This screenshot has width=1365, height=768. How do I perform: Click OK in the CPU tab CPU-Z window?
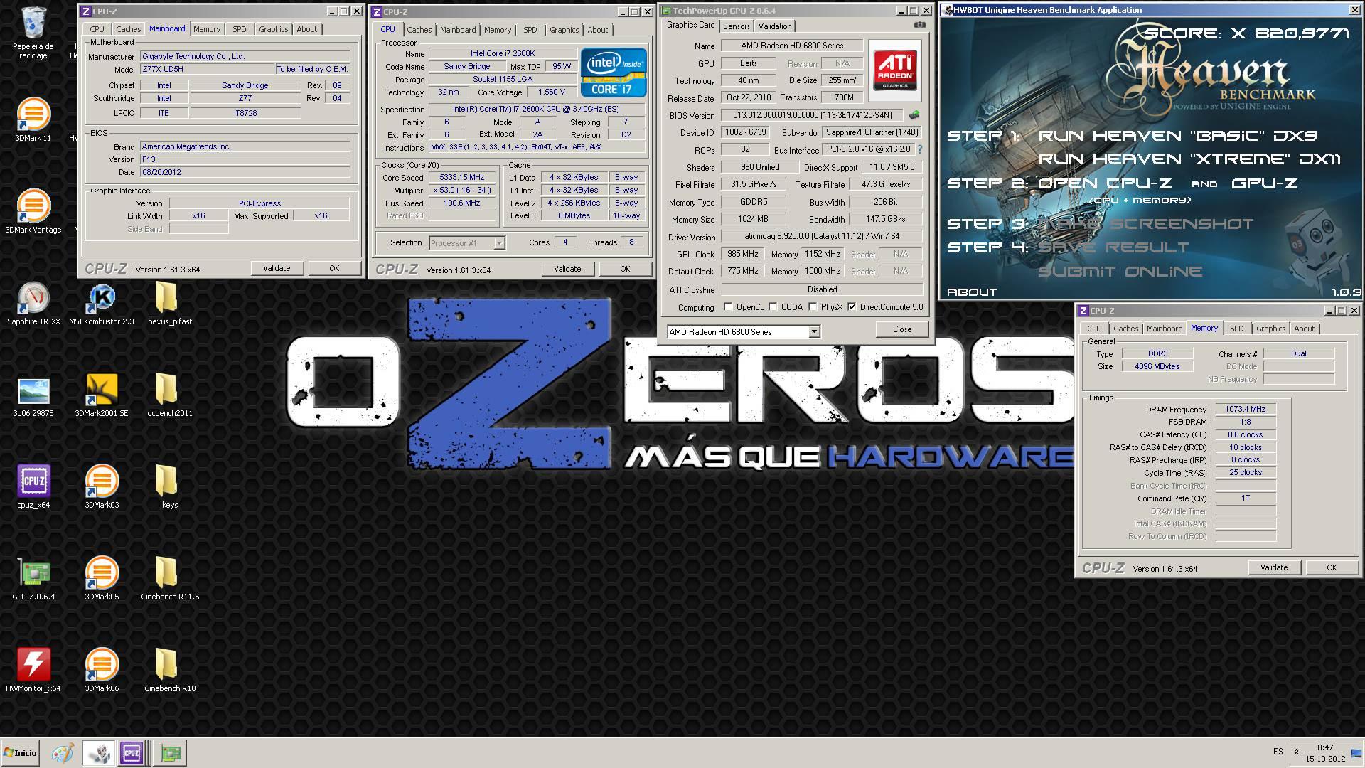coord(625,269)
